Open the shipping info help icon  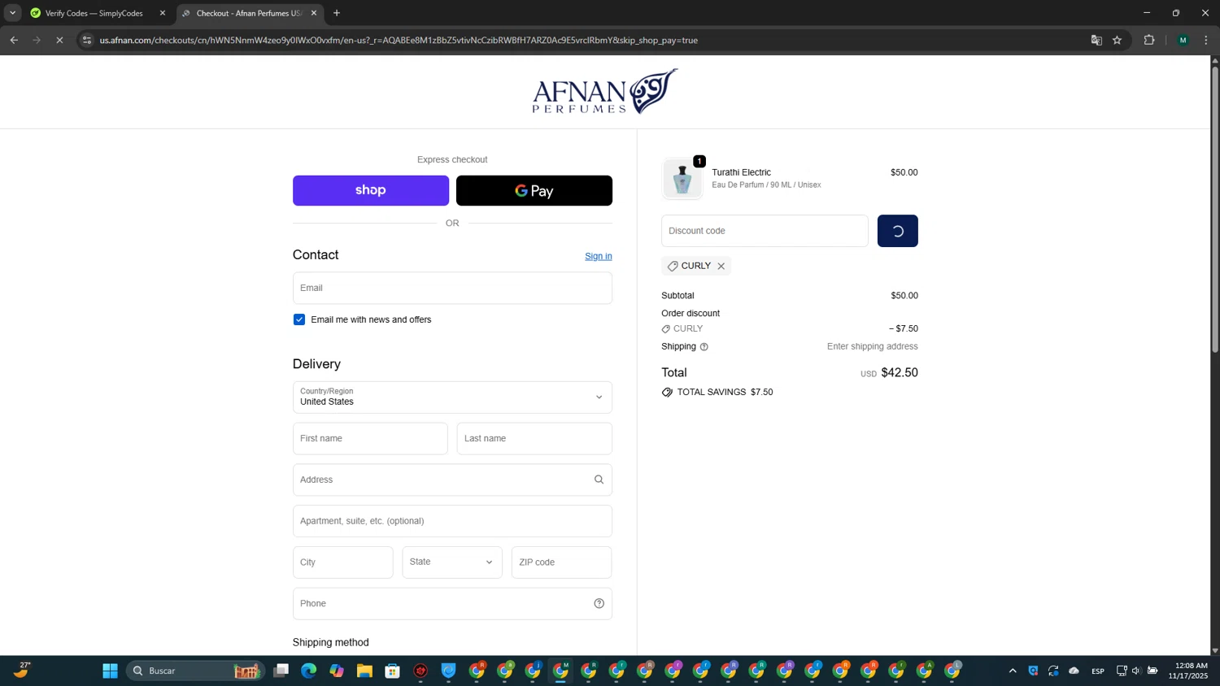704,347
